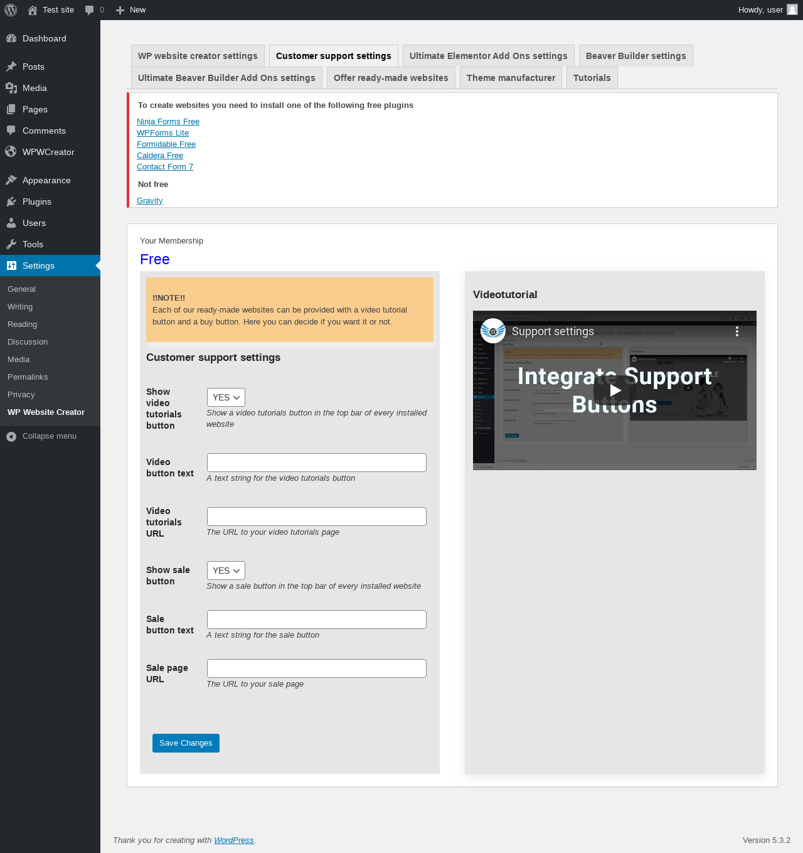Open the video's three-dot options menu
This screenshot has height=853, width=803.
tap(737, 331)
